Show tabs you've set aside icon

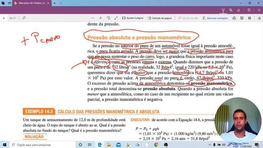[x=3, y=3]
